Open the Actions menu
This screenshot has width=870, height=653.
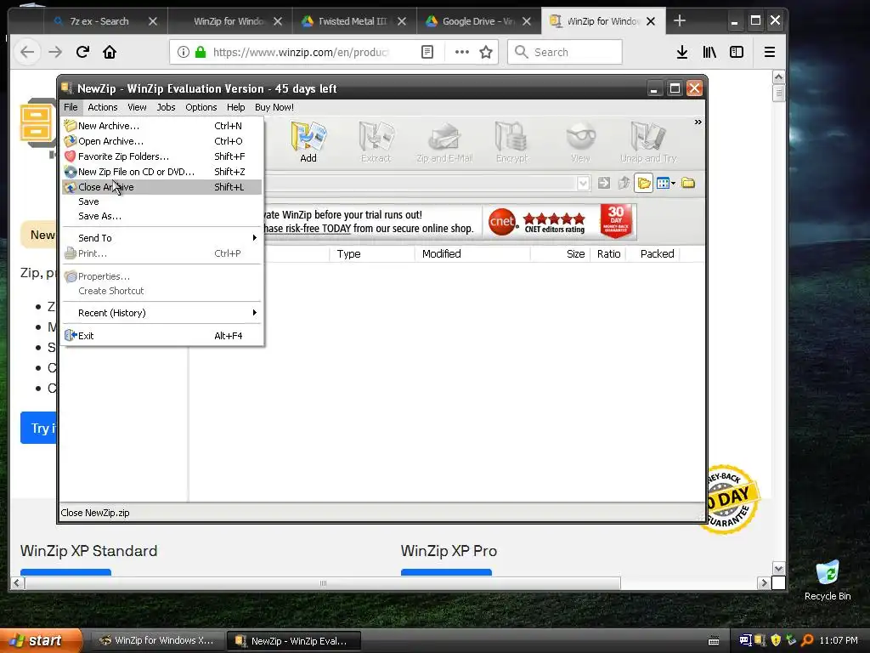(103, 107)
